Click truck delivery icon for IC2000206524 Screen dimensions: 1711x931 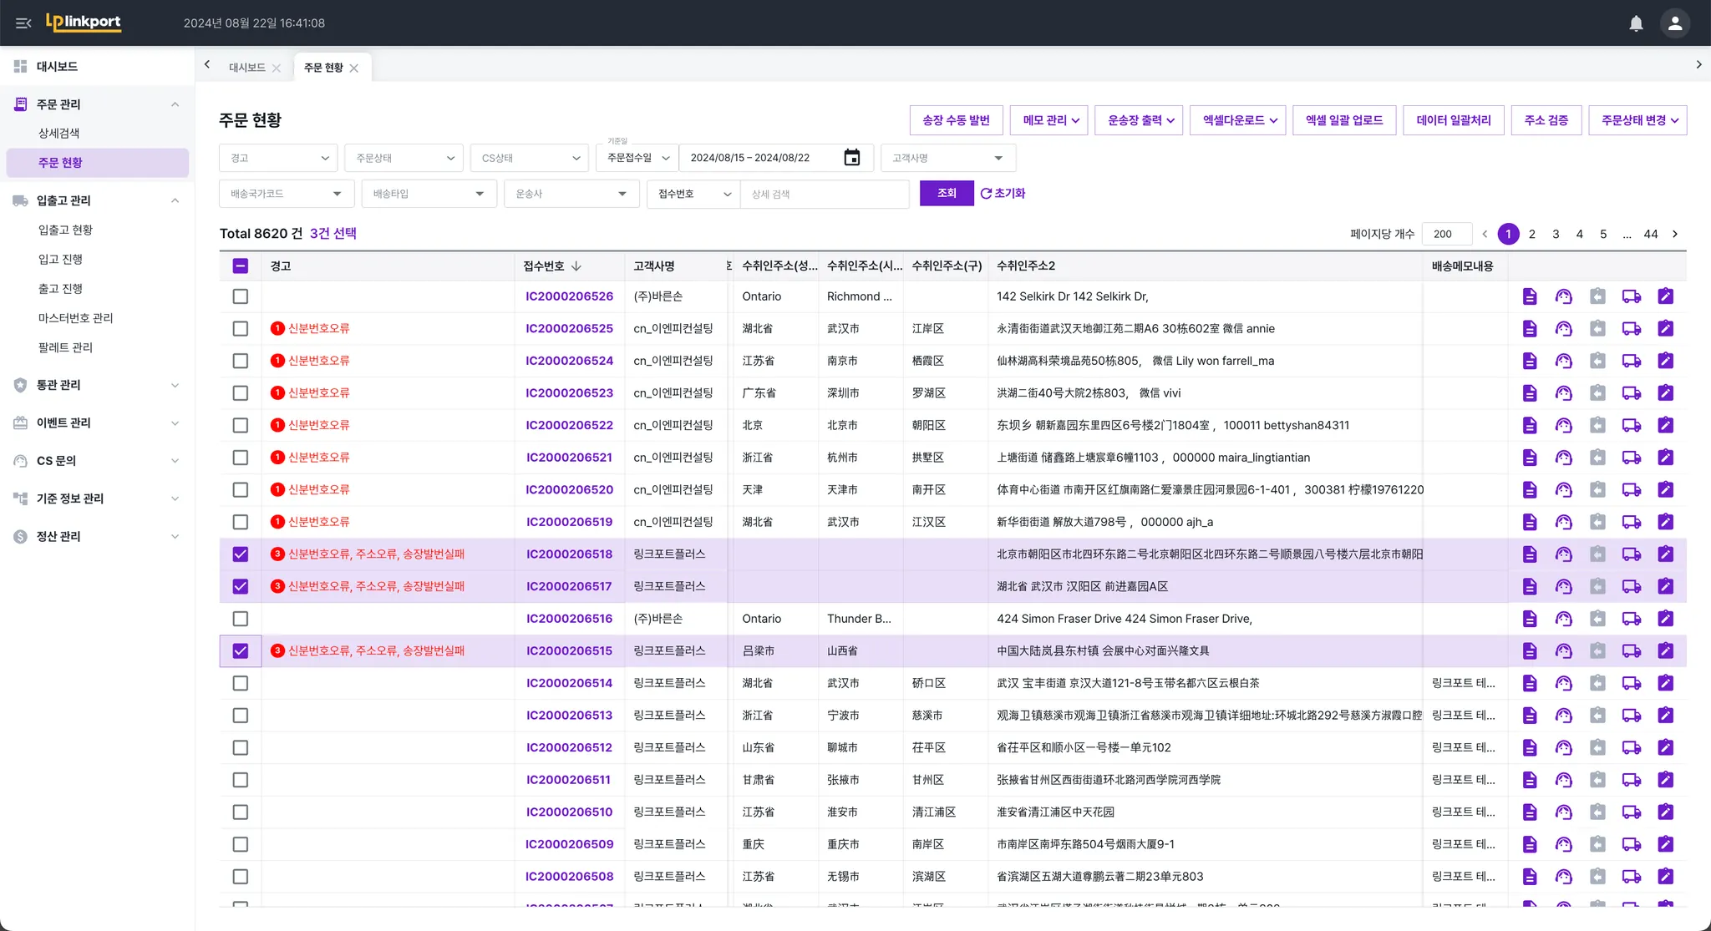1631,361
